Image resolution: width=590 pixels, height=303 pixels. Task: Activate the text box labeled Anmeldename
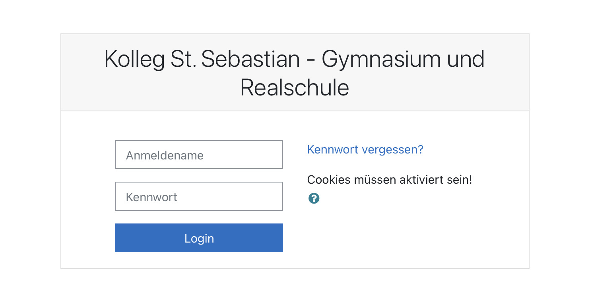[199, 155]
